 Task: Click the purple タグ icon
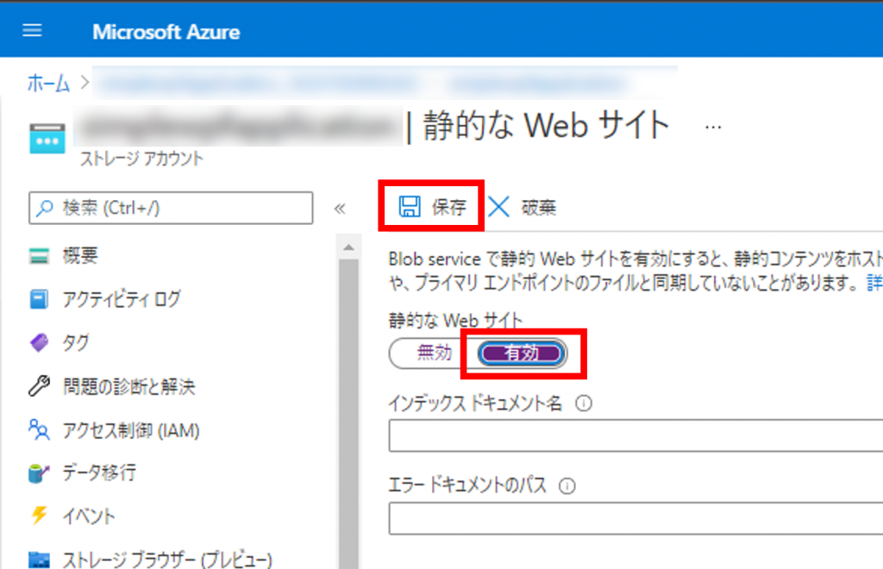pyautogui.click(x=40, y=343)
